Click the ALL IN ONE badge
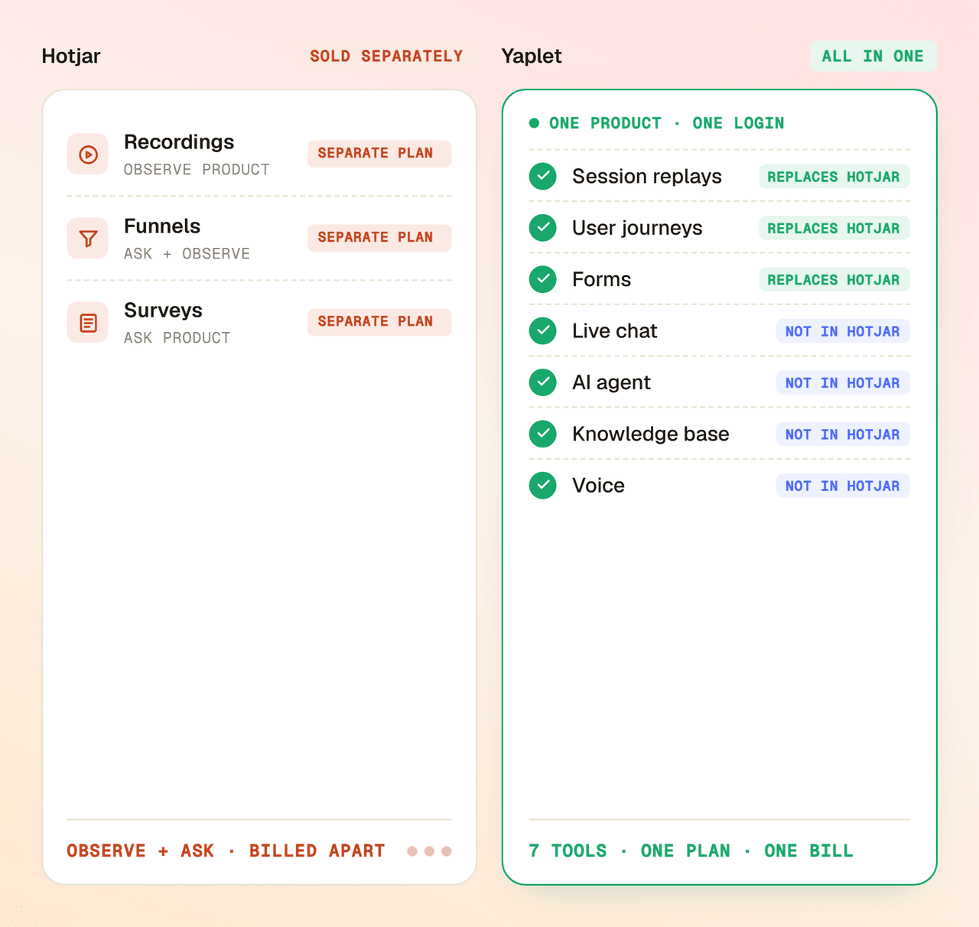This screenshot has width=979, height=927. point(873,57)
